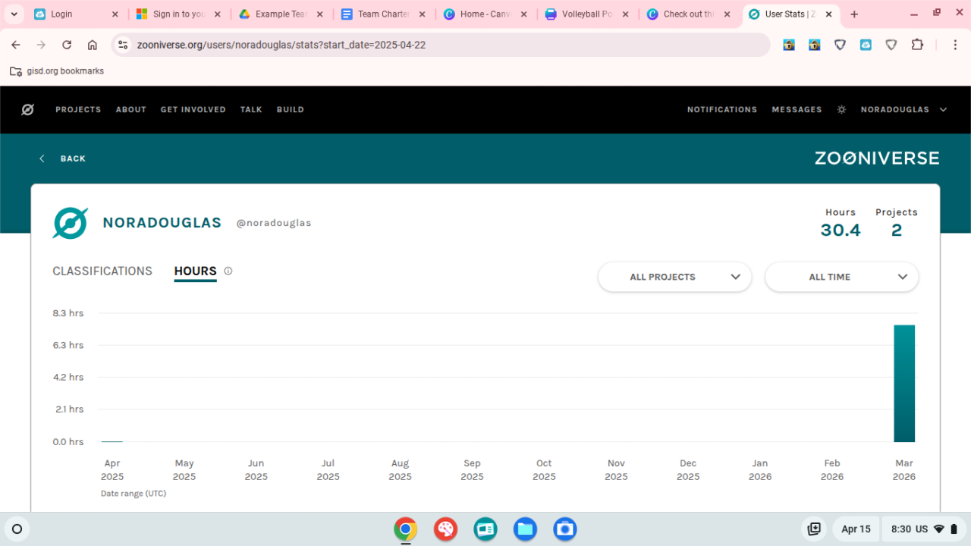971x546 pixels.
Task: Open the gisd.org bookmarks folder
Action: 57,71
